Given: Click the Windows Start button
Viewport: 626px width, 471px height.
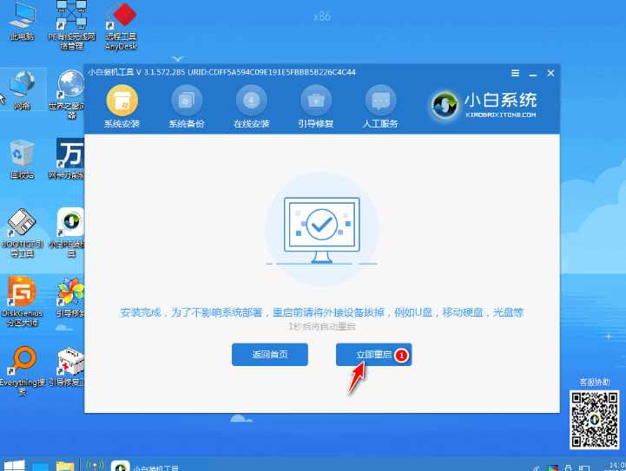Looking at the screenshot, I should [14, 466].
